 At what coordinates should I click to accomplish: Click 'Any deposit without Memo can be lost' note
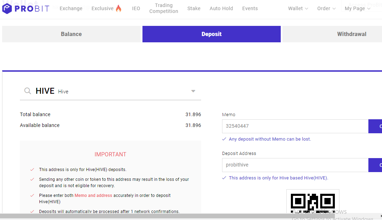point(270,139)
